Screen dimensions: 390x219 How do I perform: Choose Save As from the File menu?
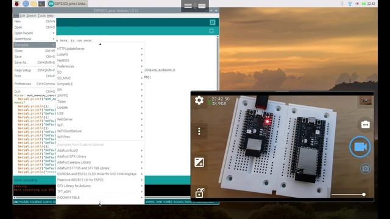(x=35, y=63)
